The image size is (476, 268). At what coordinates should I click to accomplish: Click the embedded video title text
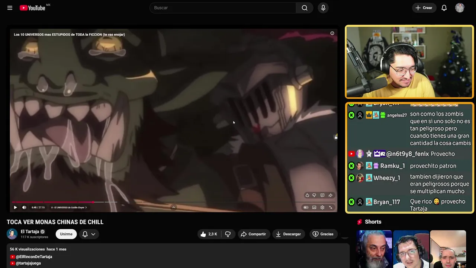(x=69, y=34)
